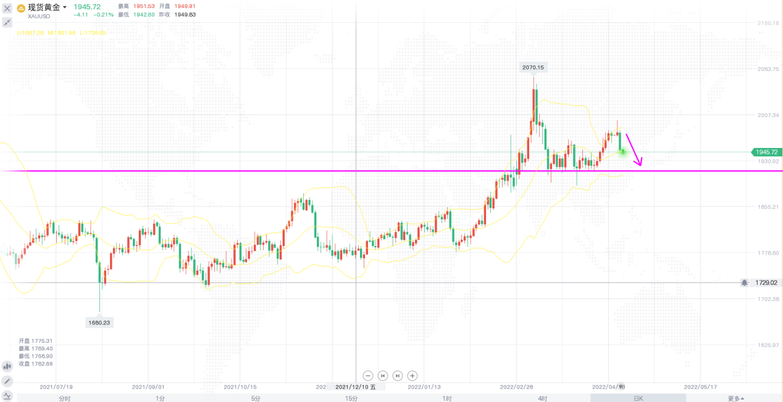
Task: Open the indicator line icon
Action: coord(7,396)
